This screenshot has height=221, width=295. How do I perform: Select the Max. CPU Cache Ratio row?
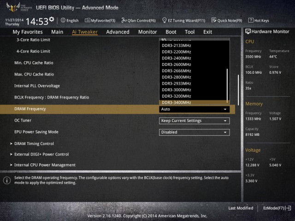(x=34, y=74)
